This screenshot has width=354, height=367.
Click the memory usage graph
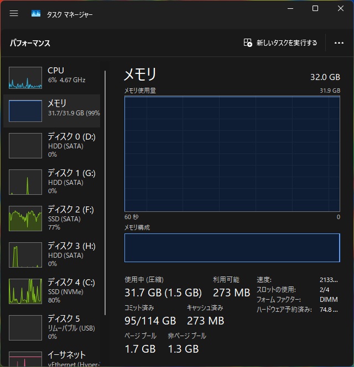click(232, 153)
